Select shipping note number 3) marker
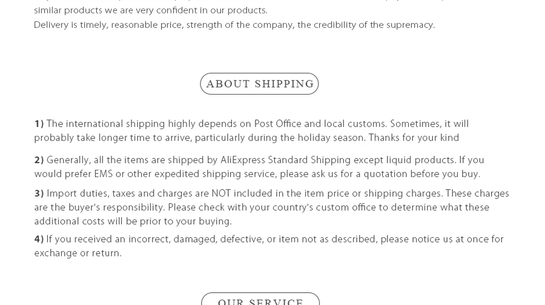 tap(39, 193)
